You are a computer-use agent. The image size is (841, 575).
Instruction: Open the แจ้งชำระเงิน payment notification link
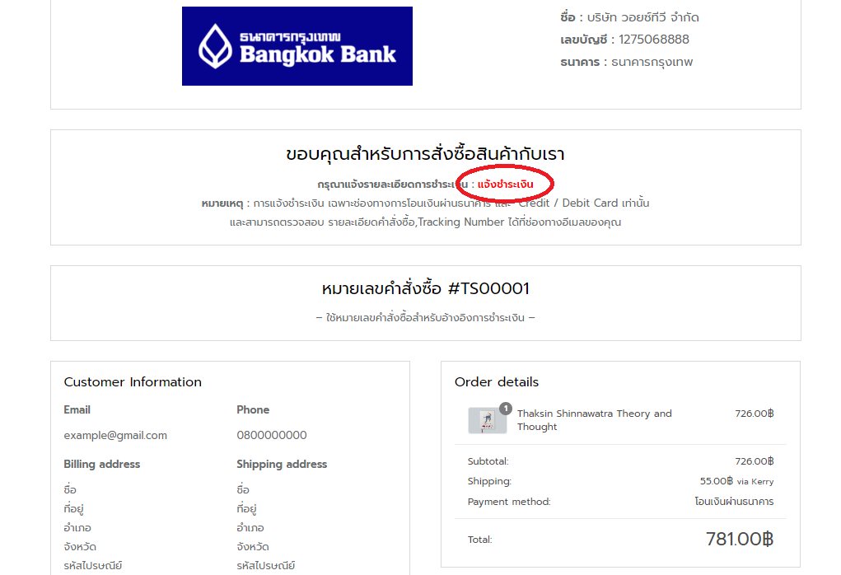coord(505,184)
